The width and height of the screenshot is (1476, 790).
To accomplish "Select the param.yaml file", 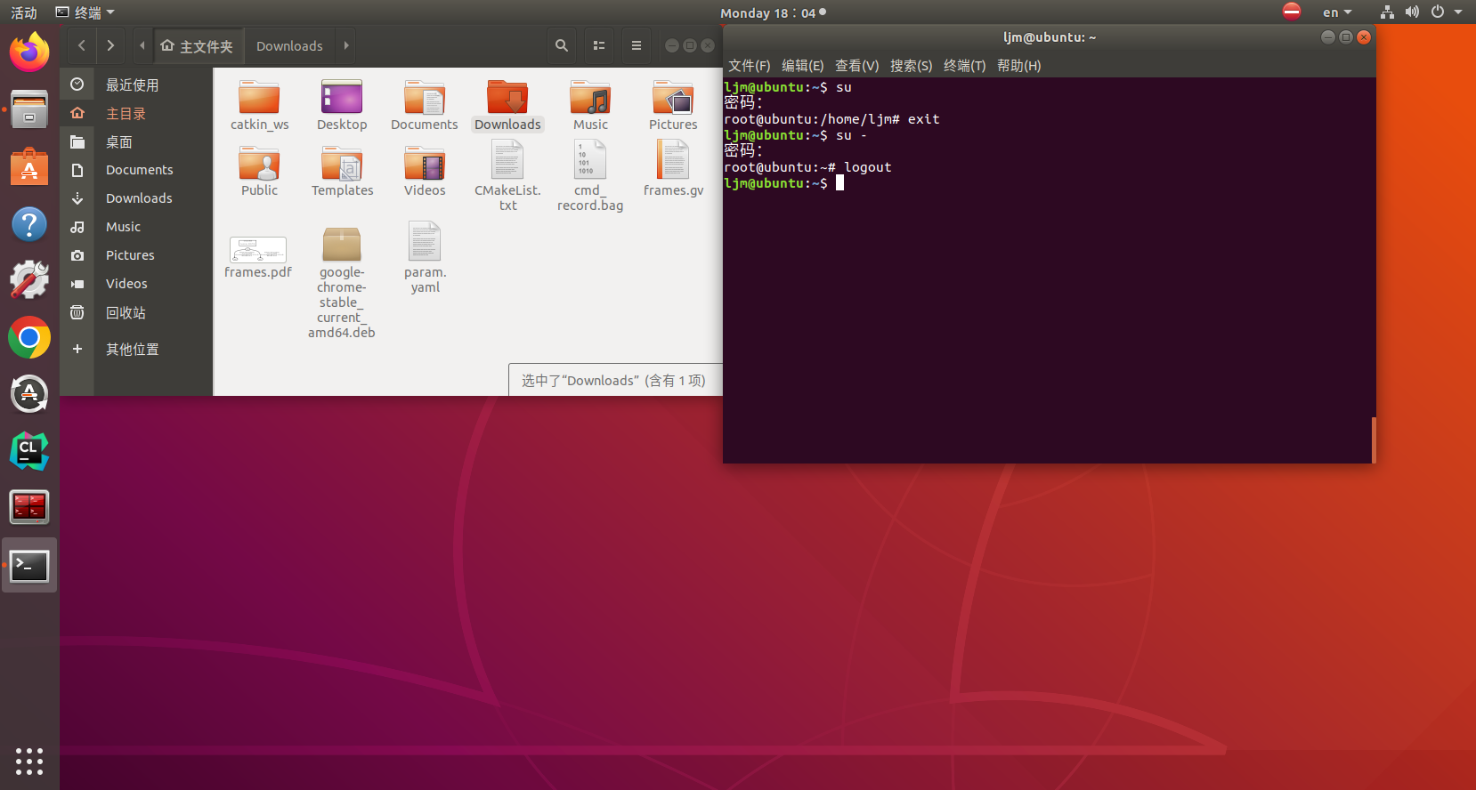I will click(x=426, y=256).
